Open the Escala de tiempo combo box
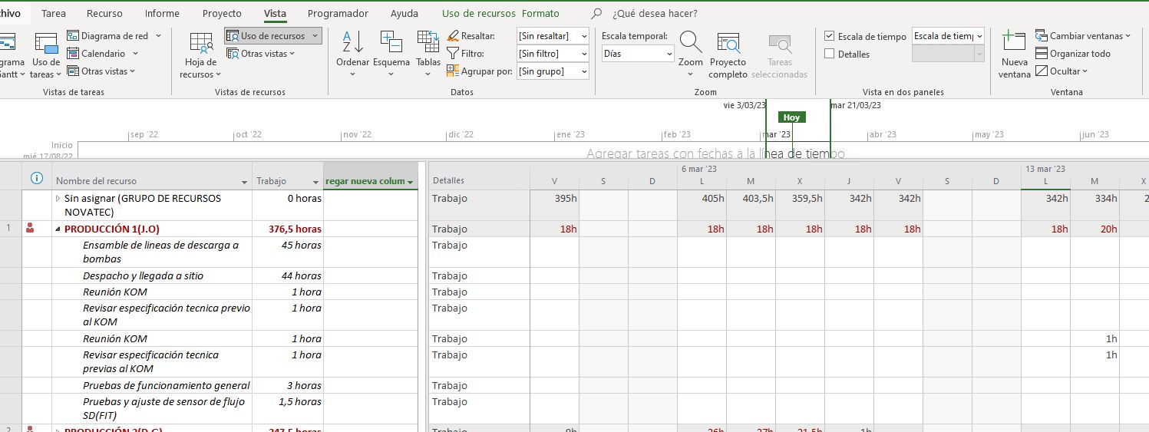 (948, 36)
